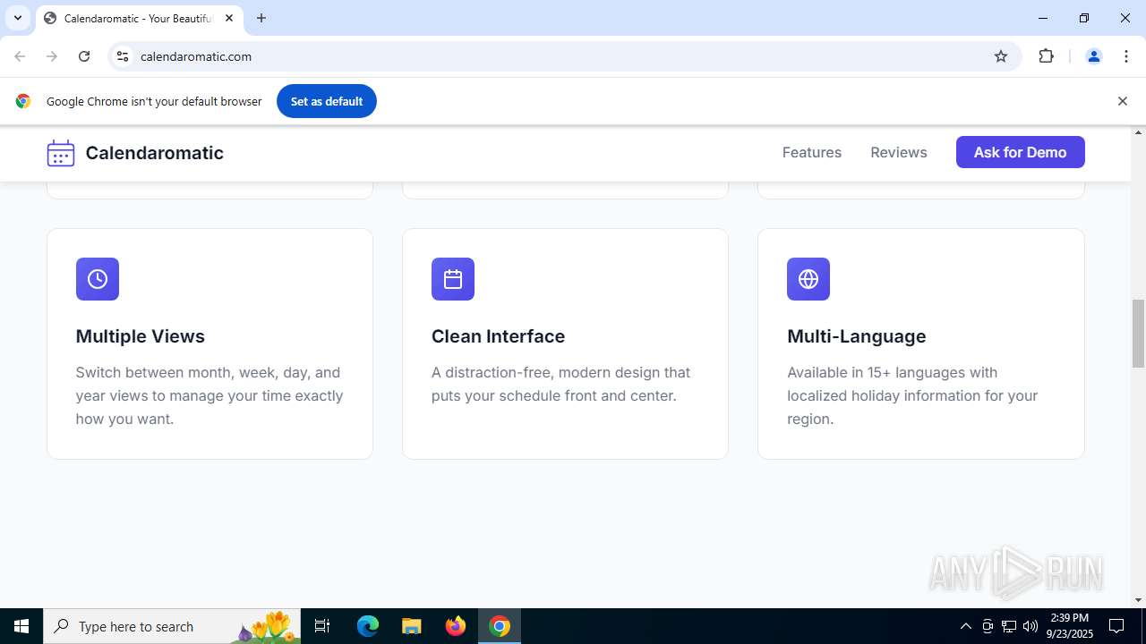The height and width of the screenshot is (644, 1146).
Task: Click the 'Available in 15+ languages' description
Action: tap(912, 395)
